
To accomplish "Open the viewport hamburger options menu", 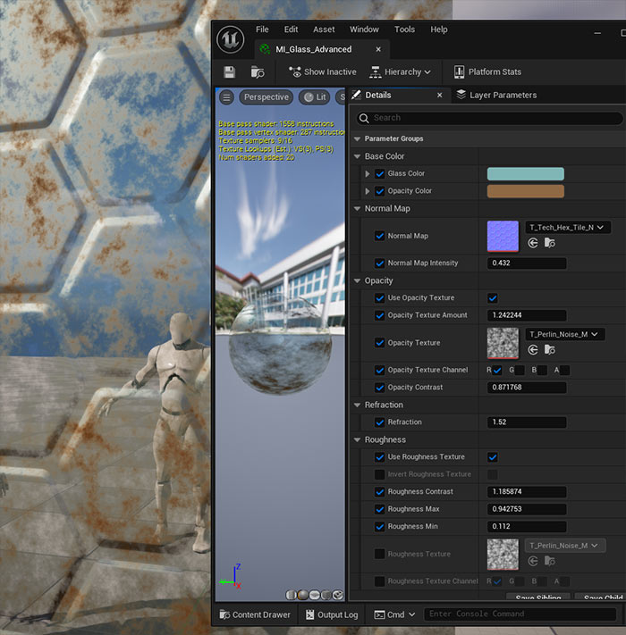I will coord(227,97).
